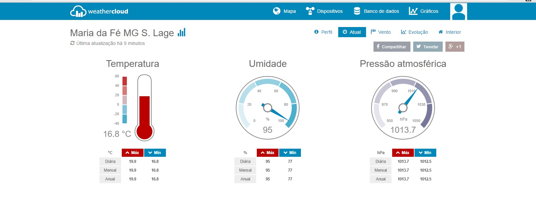The width and height of the screenshot is (536, 197).
Task: Click the Banco de dados database icon
Action: 357,11
